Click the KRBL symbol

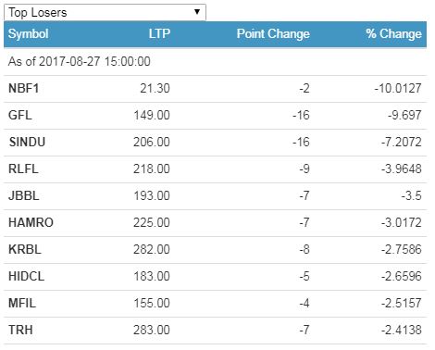point(25,250)
